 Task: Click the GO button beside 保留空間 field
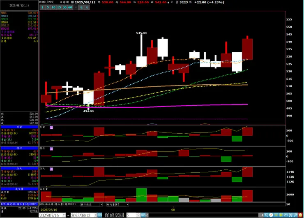(x=143, y=215)
